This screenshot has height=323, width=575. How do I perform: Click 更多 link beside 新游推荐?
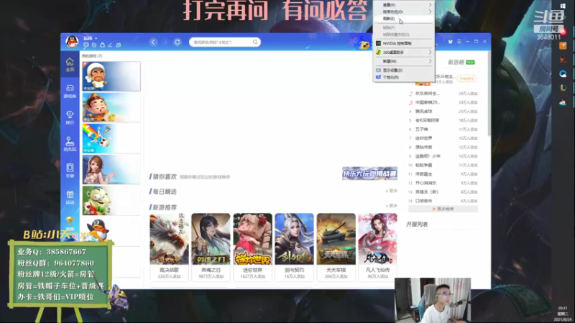pos(392,206)
